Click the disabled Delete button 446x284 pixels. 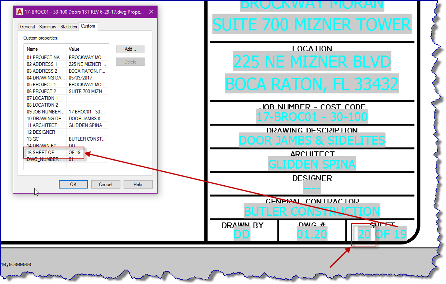130,62
